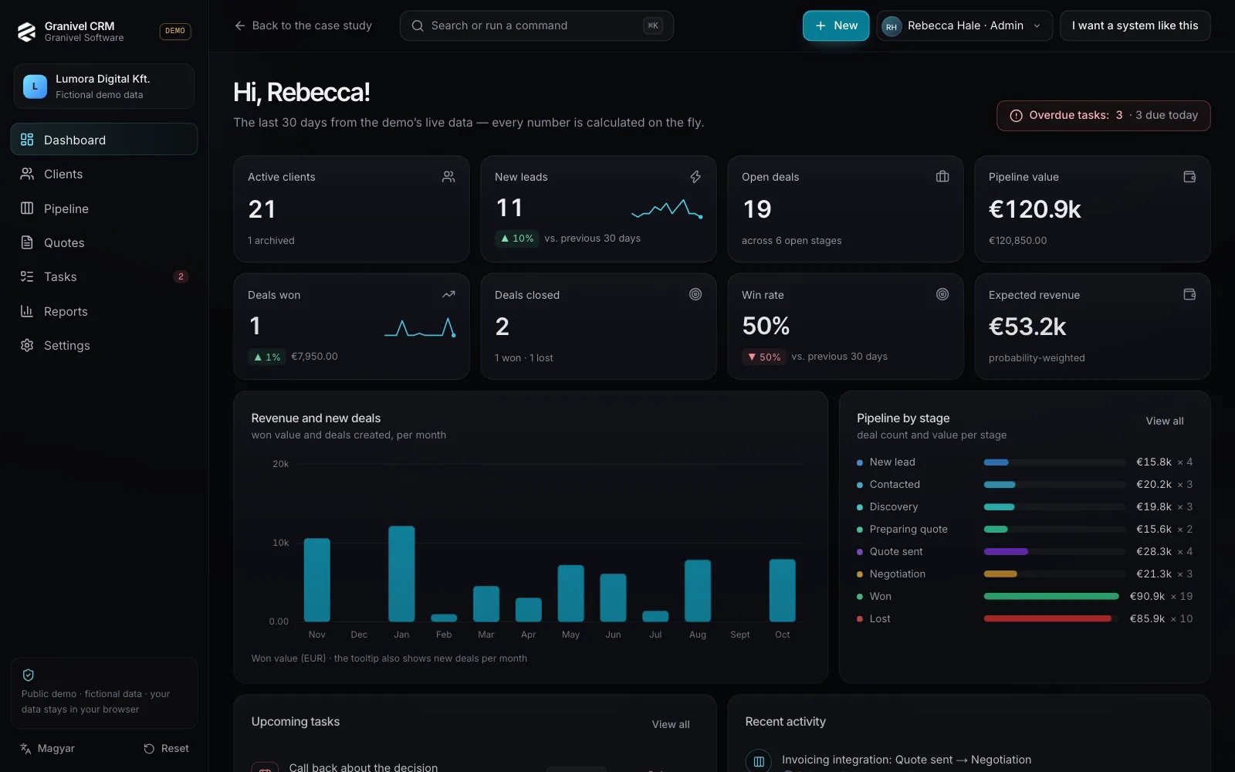Click the Won stage green progress bar
The width and height of the screenshot is (1235, 772).
point(1051,596)
